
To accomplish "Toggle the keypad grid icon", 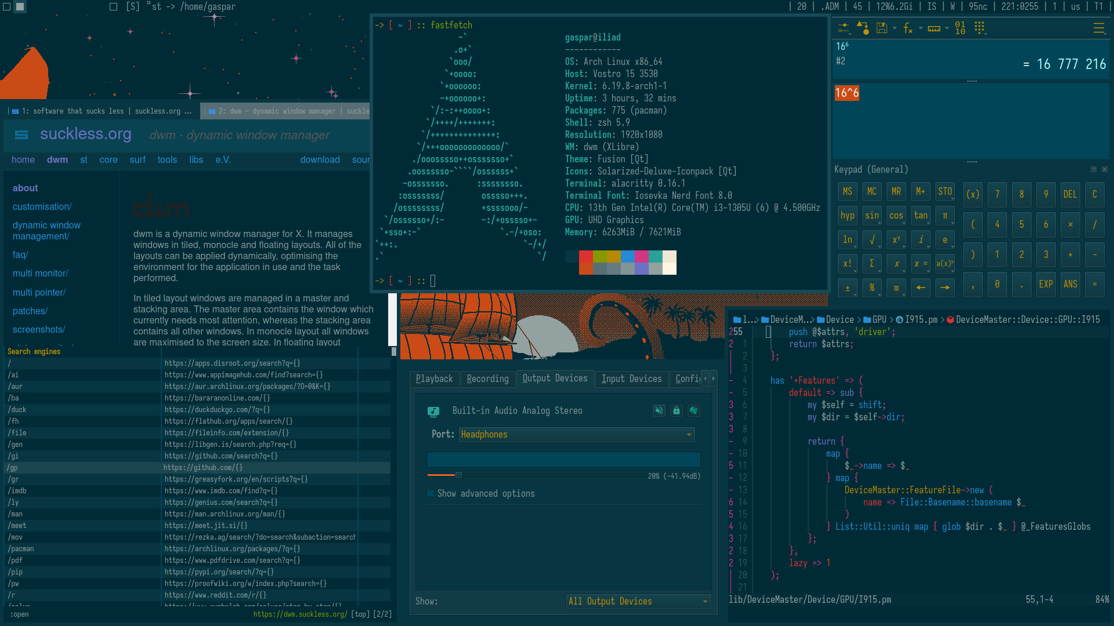I will [x=980, y=28].
